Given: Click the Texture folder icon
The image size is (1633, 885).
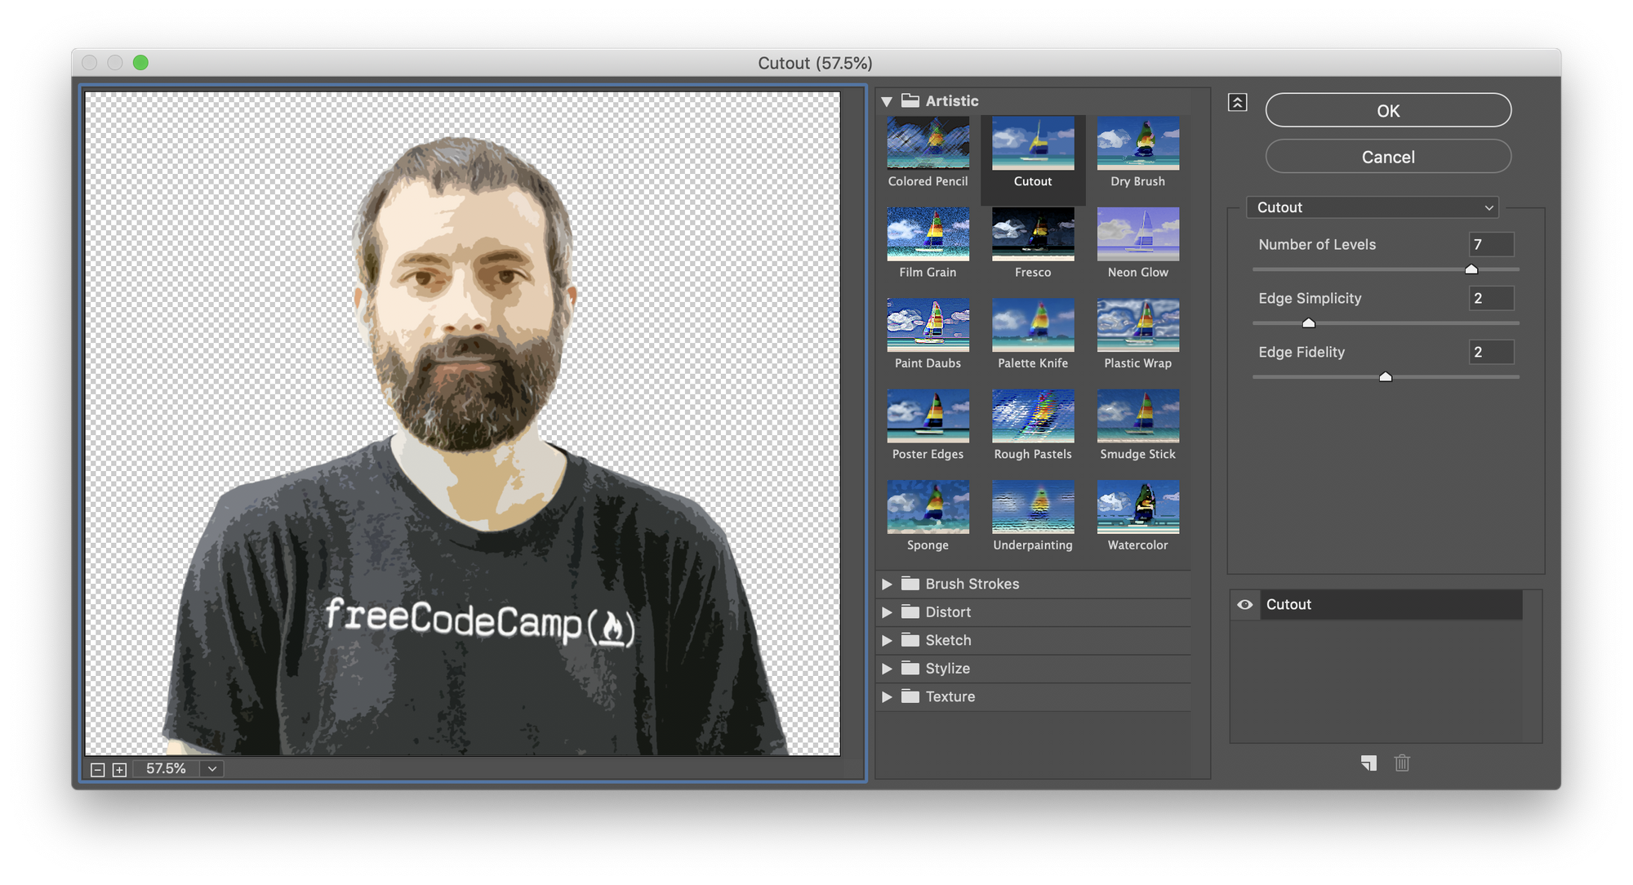Looking at the screenshot, I should click(910, 696).
